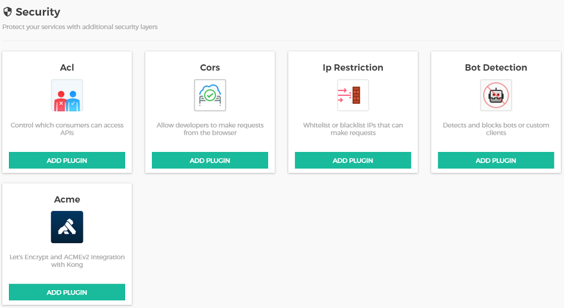Image resolution: width=564 pixels, height=308 pixels.
Task: Add the Bot Detection plugin
Action: (496, 160)
